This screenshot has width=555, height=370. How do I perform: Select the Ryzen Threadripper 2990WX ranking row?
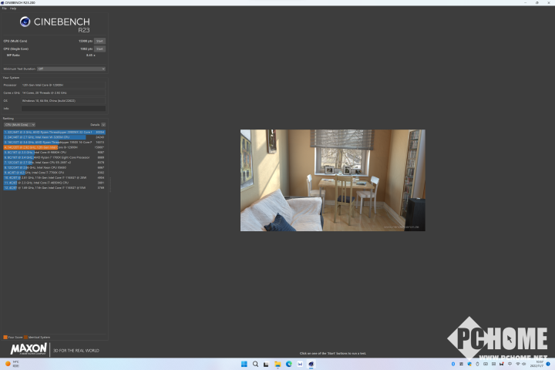point(55,132)
